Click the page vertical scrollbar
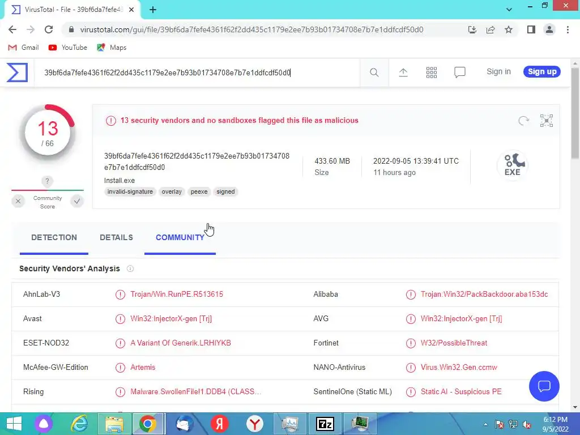 point(575,113)
